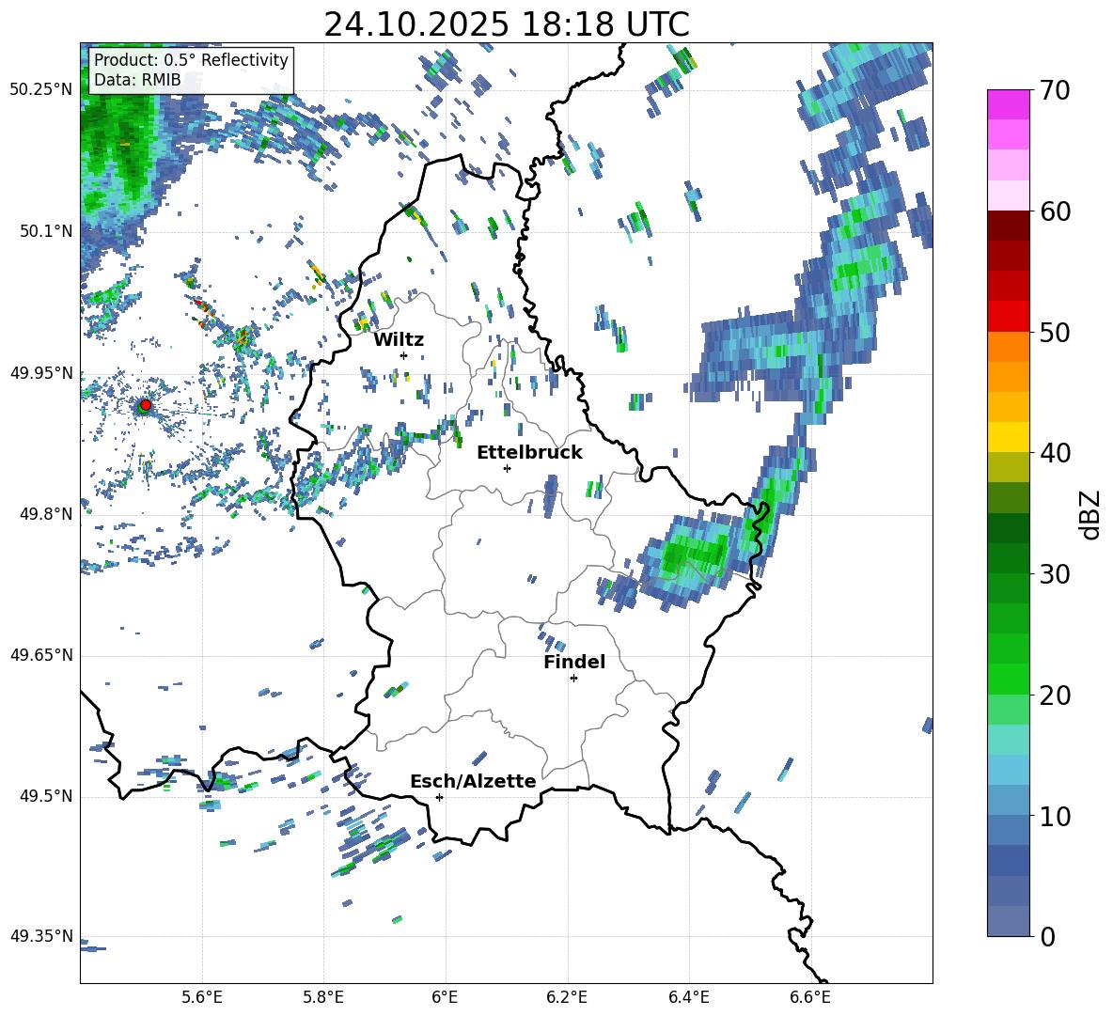Screen dimensions: 1113x1016
Task: Click the Ettelbruck city label
Action: pos(529,453)
